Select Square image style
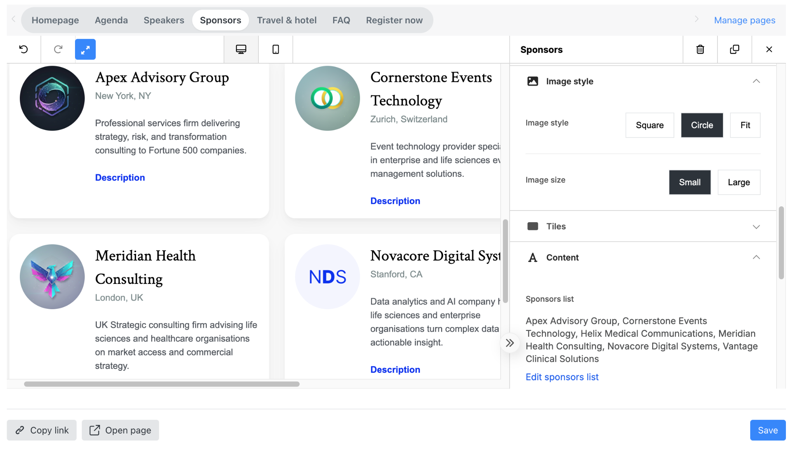Viewport: 796px width, 449px height. [x=649, y=125]
